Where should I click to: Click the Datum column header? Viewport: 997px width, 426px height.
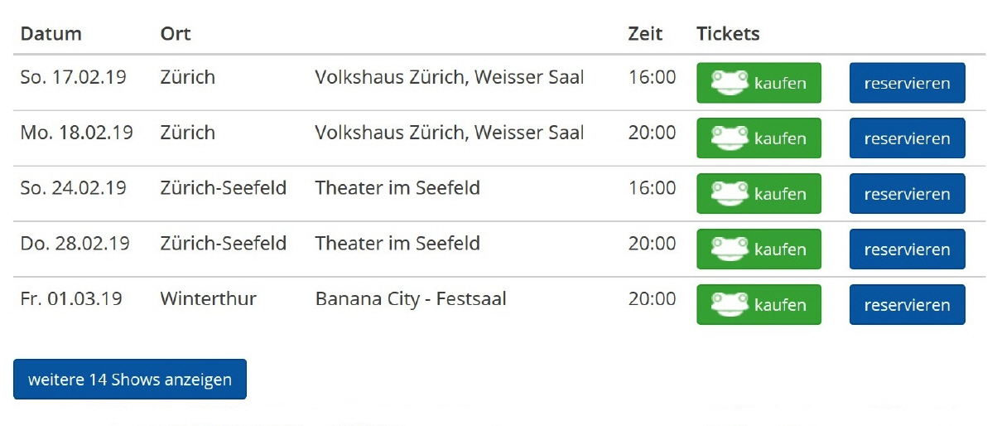click(51, 34)
